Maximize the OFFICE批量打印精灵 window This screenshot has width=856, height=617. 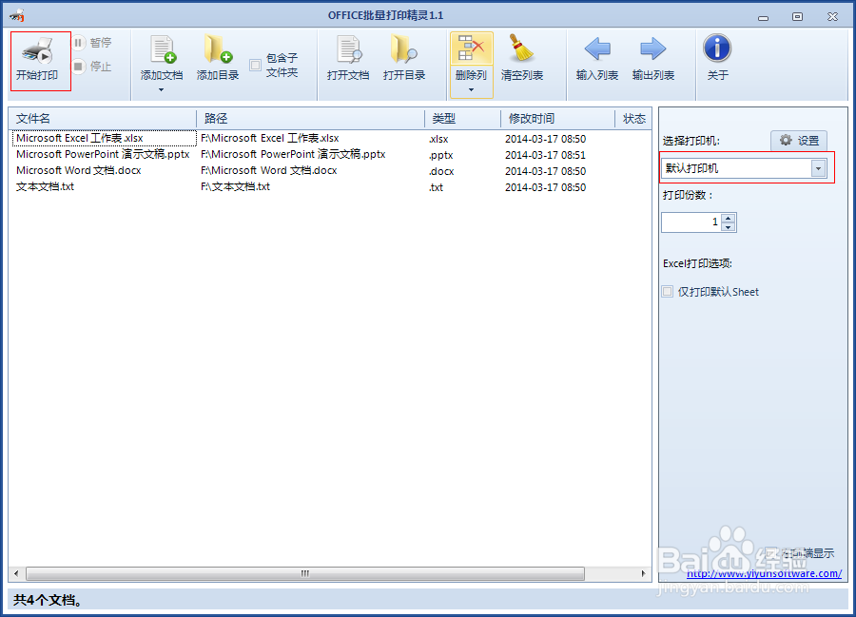[797, 16]
